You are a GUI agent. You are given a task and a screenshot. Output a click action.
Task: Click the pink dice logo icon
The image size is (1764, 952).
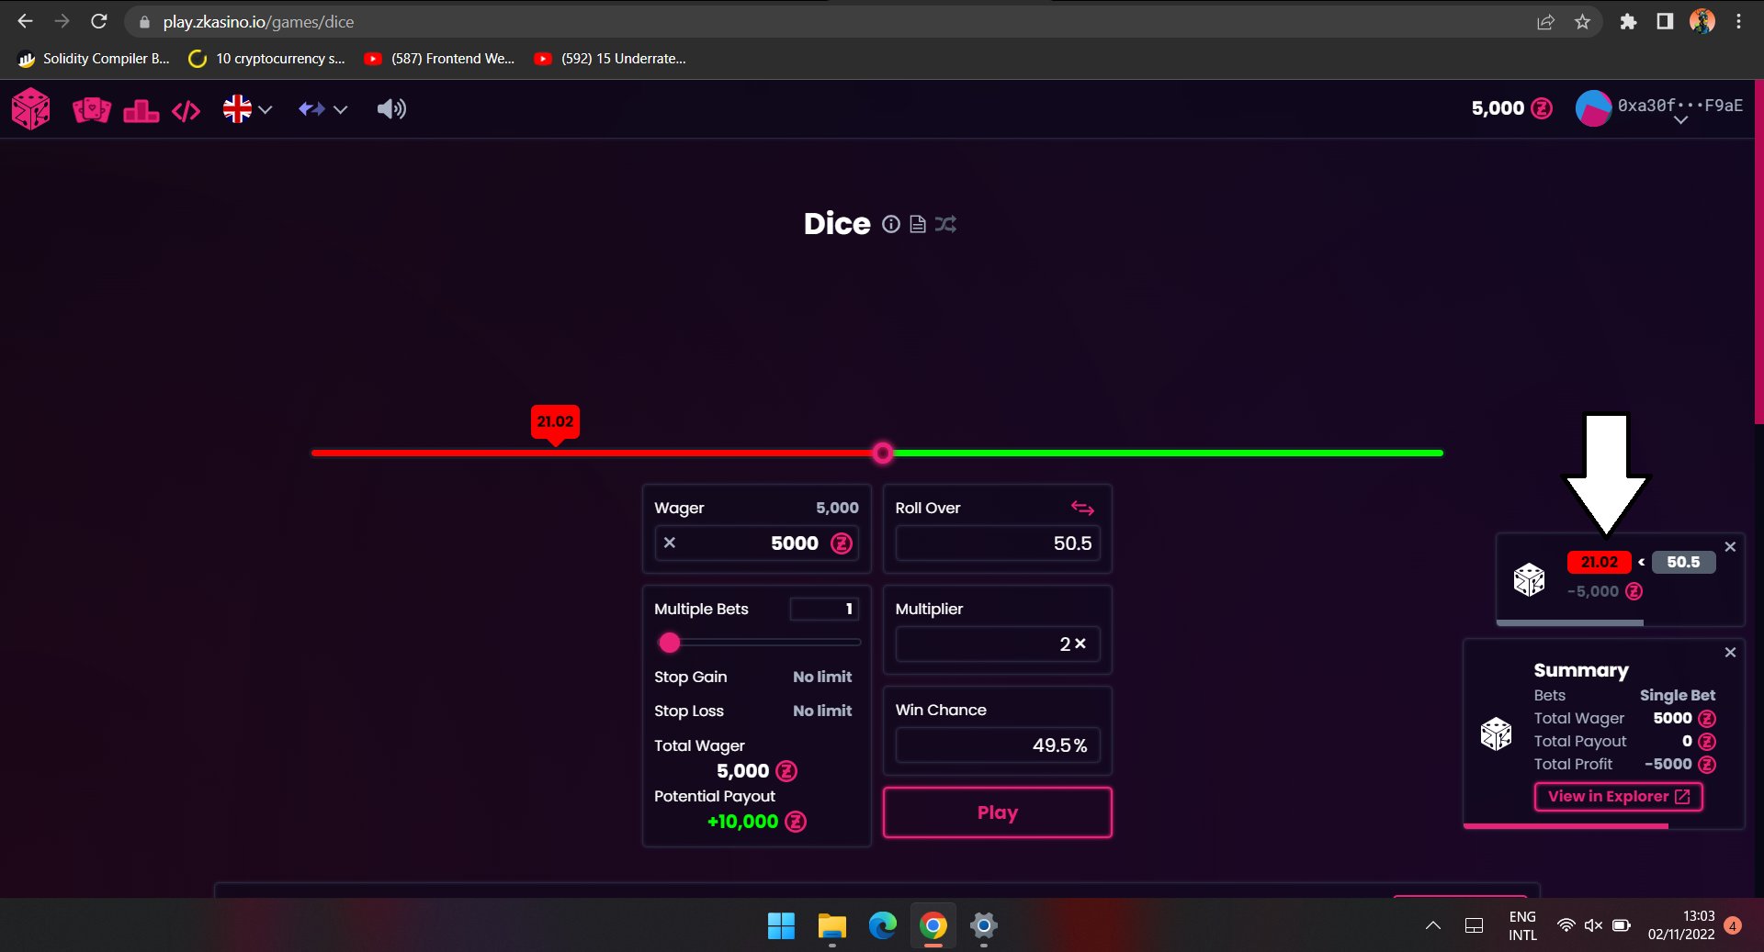[30, 109]
